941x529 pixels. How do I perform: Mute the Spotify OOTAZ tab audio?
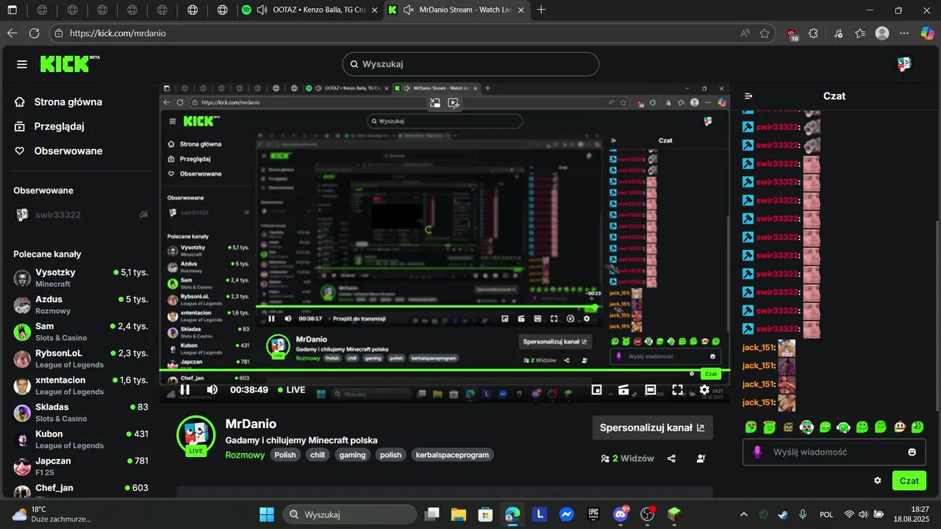point(262,10)
